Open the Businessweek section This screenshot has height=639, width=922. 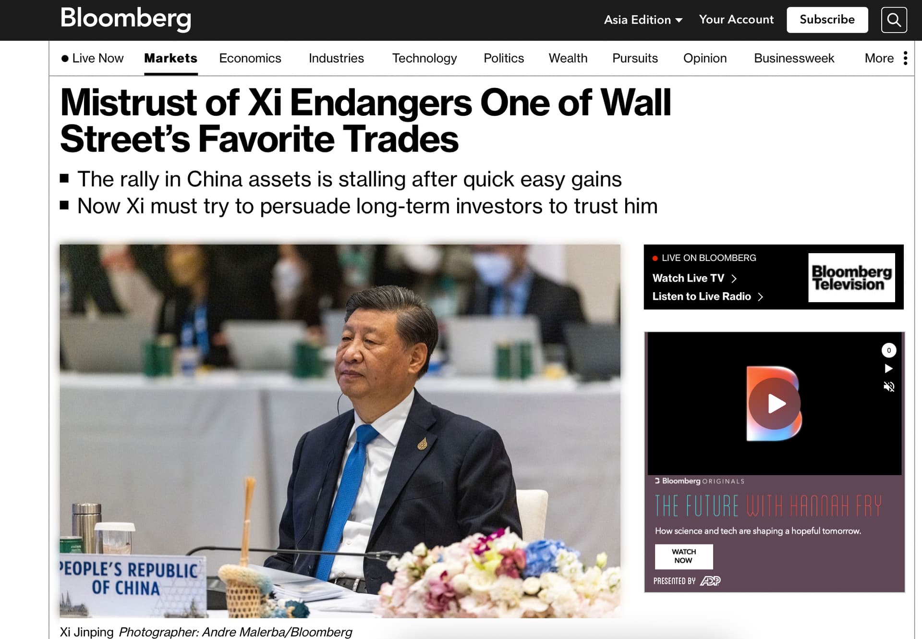[x=794, y=58]
